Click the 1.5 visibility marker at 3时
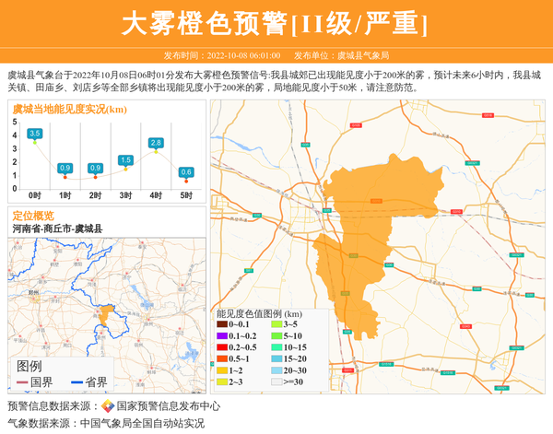The image size is (553, 434). click(x=125, y=160)
